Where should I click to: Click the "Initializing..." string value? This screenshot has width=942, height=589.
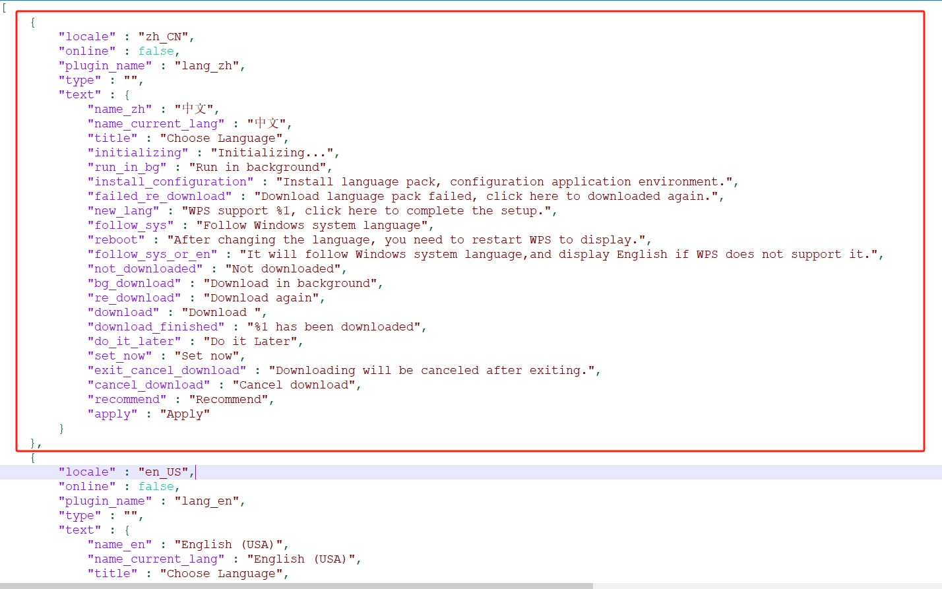tap(272, 153)
